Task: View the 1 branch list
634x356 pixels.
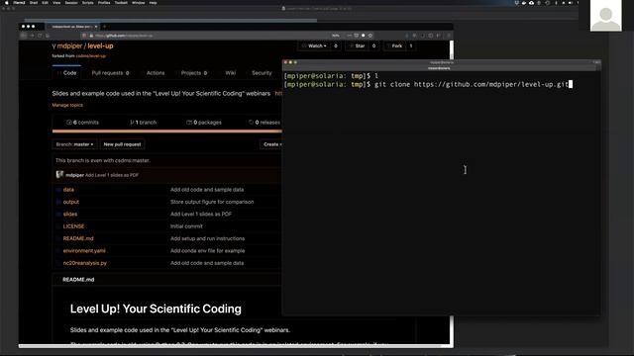Action: coord(143,123)
